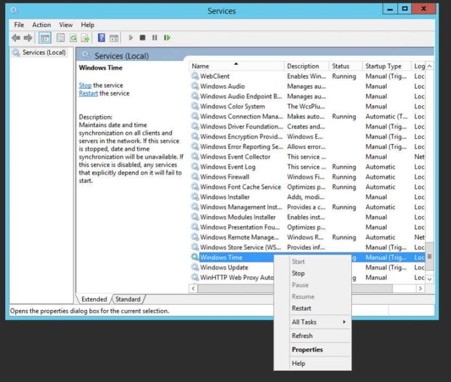Click the Start Service play icon
Image resolution: width=451 pixels, height=382 pixels.
pos(130,38)
